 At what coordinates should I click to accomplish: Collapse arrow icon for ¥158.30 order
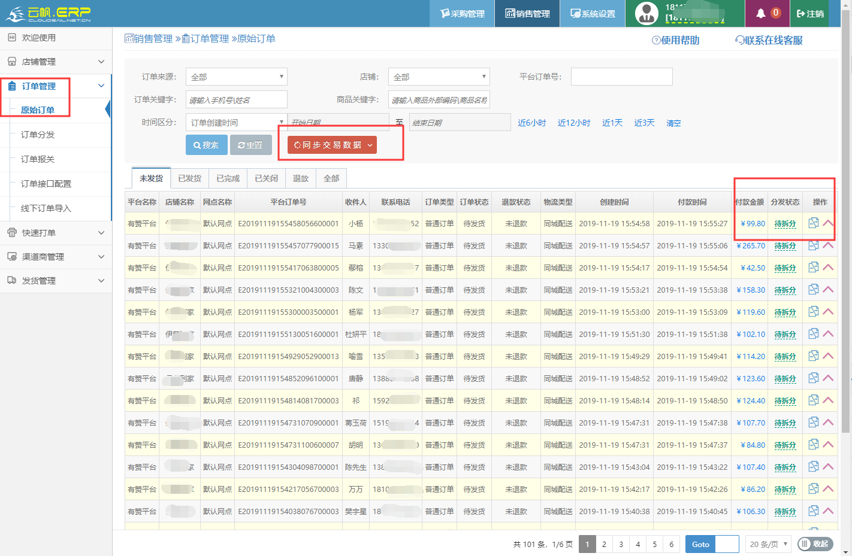(828, 289)
